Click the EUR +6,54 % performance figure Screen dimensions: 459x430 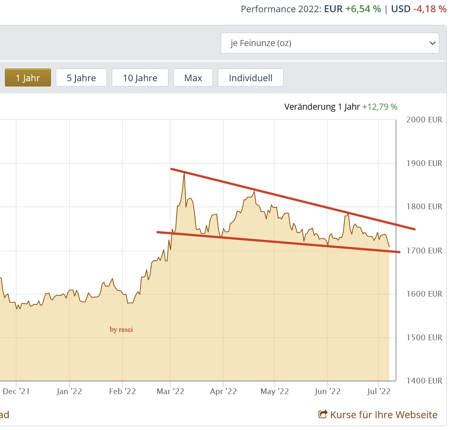pos(363,9)
